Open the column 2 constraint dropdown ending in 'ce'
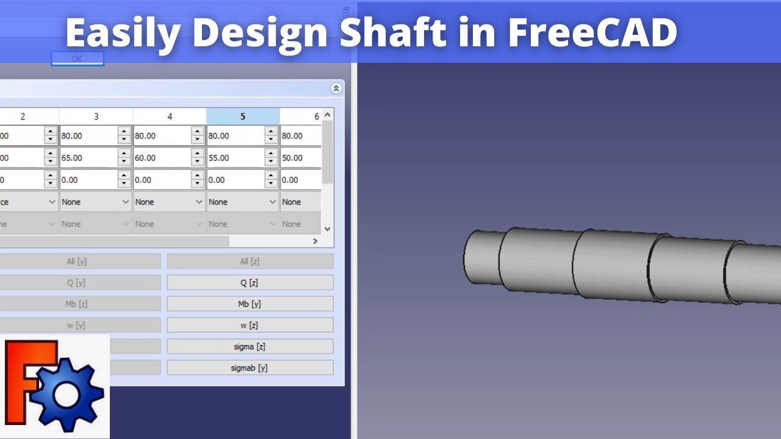Image resolution: width=781 pixels, height=439 pixels. (29, 202)
